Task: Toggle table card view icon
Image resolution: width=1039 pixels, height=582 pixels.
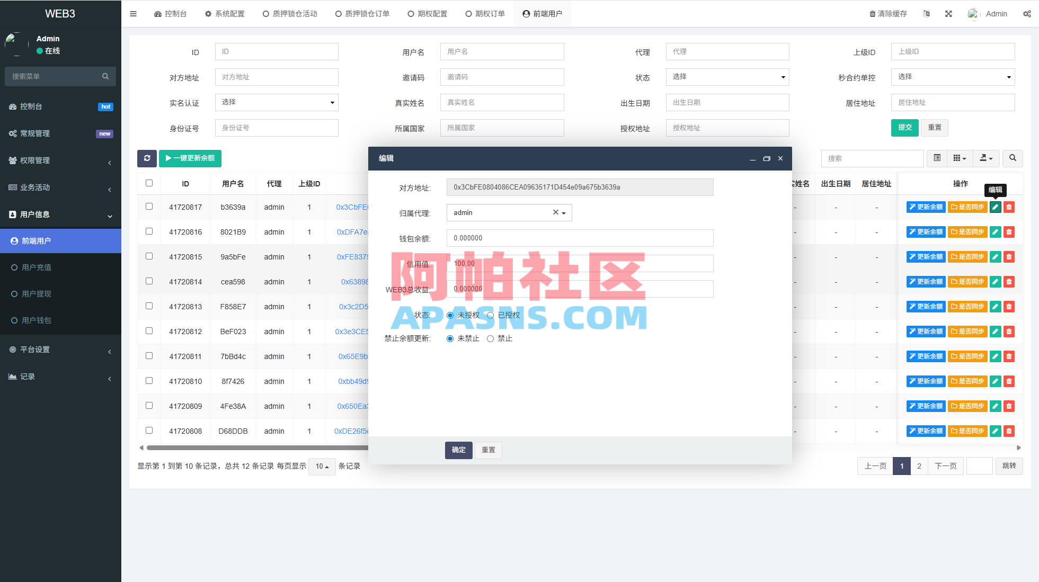Action: (x=937, y=158)
